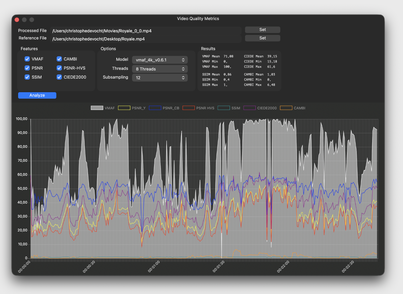This screenshot has width=403, height=294.
Task: Click the 'Subsampling' option label
Action: (116, 77)
